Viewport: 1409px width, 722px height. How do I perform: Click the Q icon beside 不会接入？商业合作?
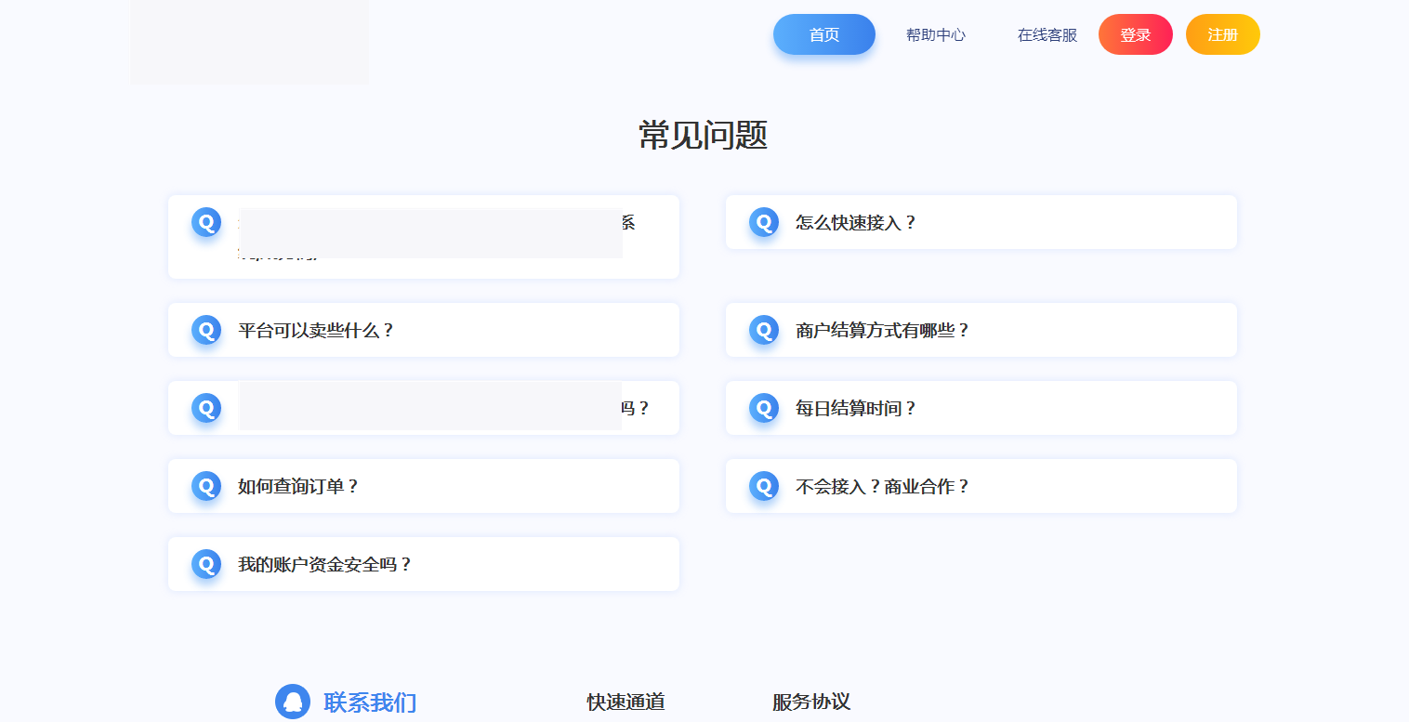763,485
